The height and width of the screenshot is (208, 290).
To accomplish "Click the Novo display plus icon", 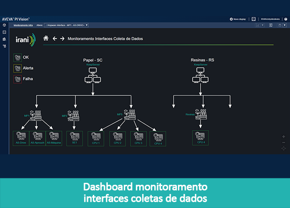I will coord(231,19).
